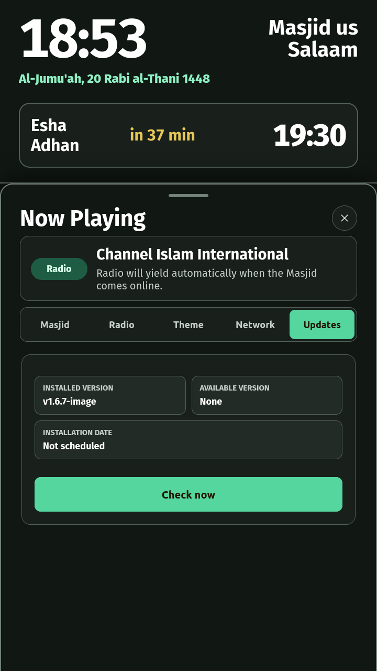Viewport: 377px width, 671px height.
Task: Click the Hijri date Al-Jumu'ah text
Action: [x=114, y=79]
